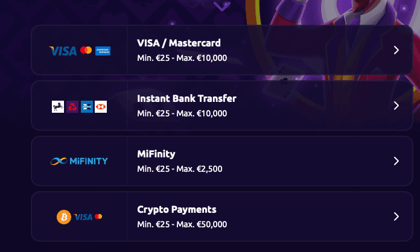Choose the Instant Bank Transfer title

[186, 98]
